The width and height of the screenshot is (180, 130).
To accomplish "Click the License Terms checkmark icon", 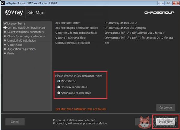I will (5, 23).
